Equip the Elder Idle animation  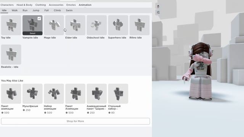coord(75,25)
